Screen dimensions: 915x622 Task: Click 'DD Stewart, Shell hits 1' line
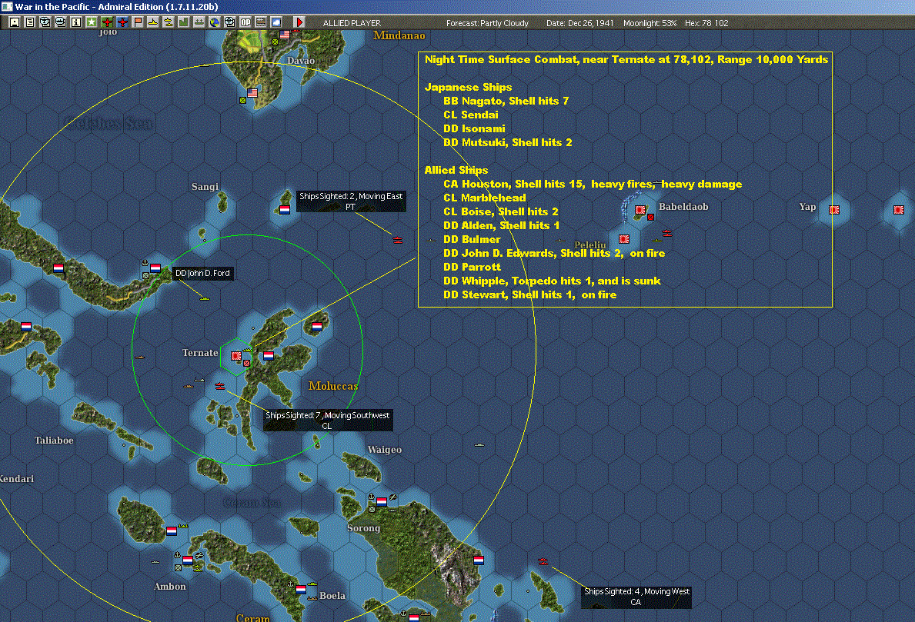[x=529, y=295]
